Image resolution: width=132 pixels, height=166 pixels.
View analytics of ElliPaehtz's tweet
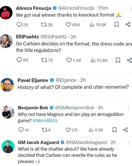(99, 60)
